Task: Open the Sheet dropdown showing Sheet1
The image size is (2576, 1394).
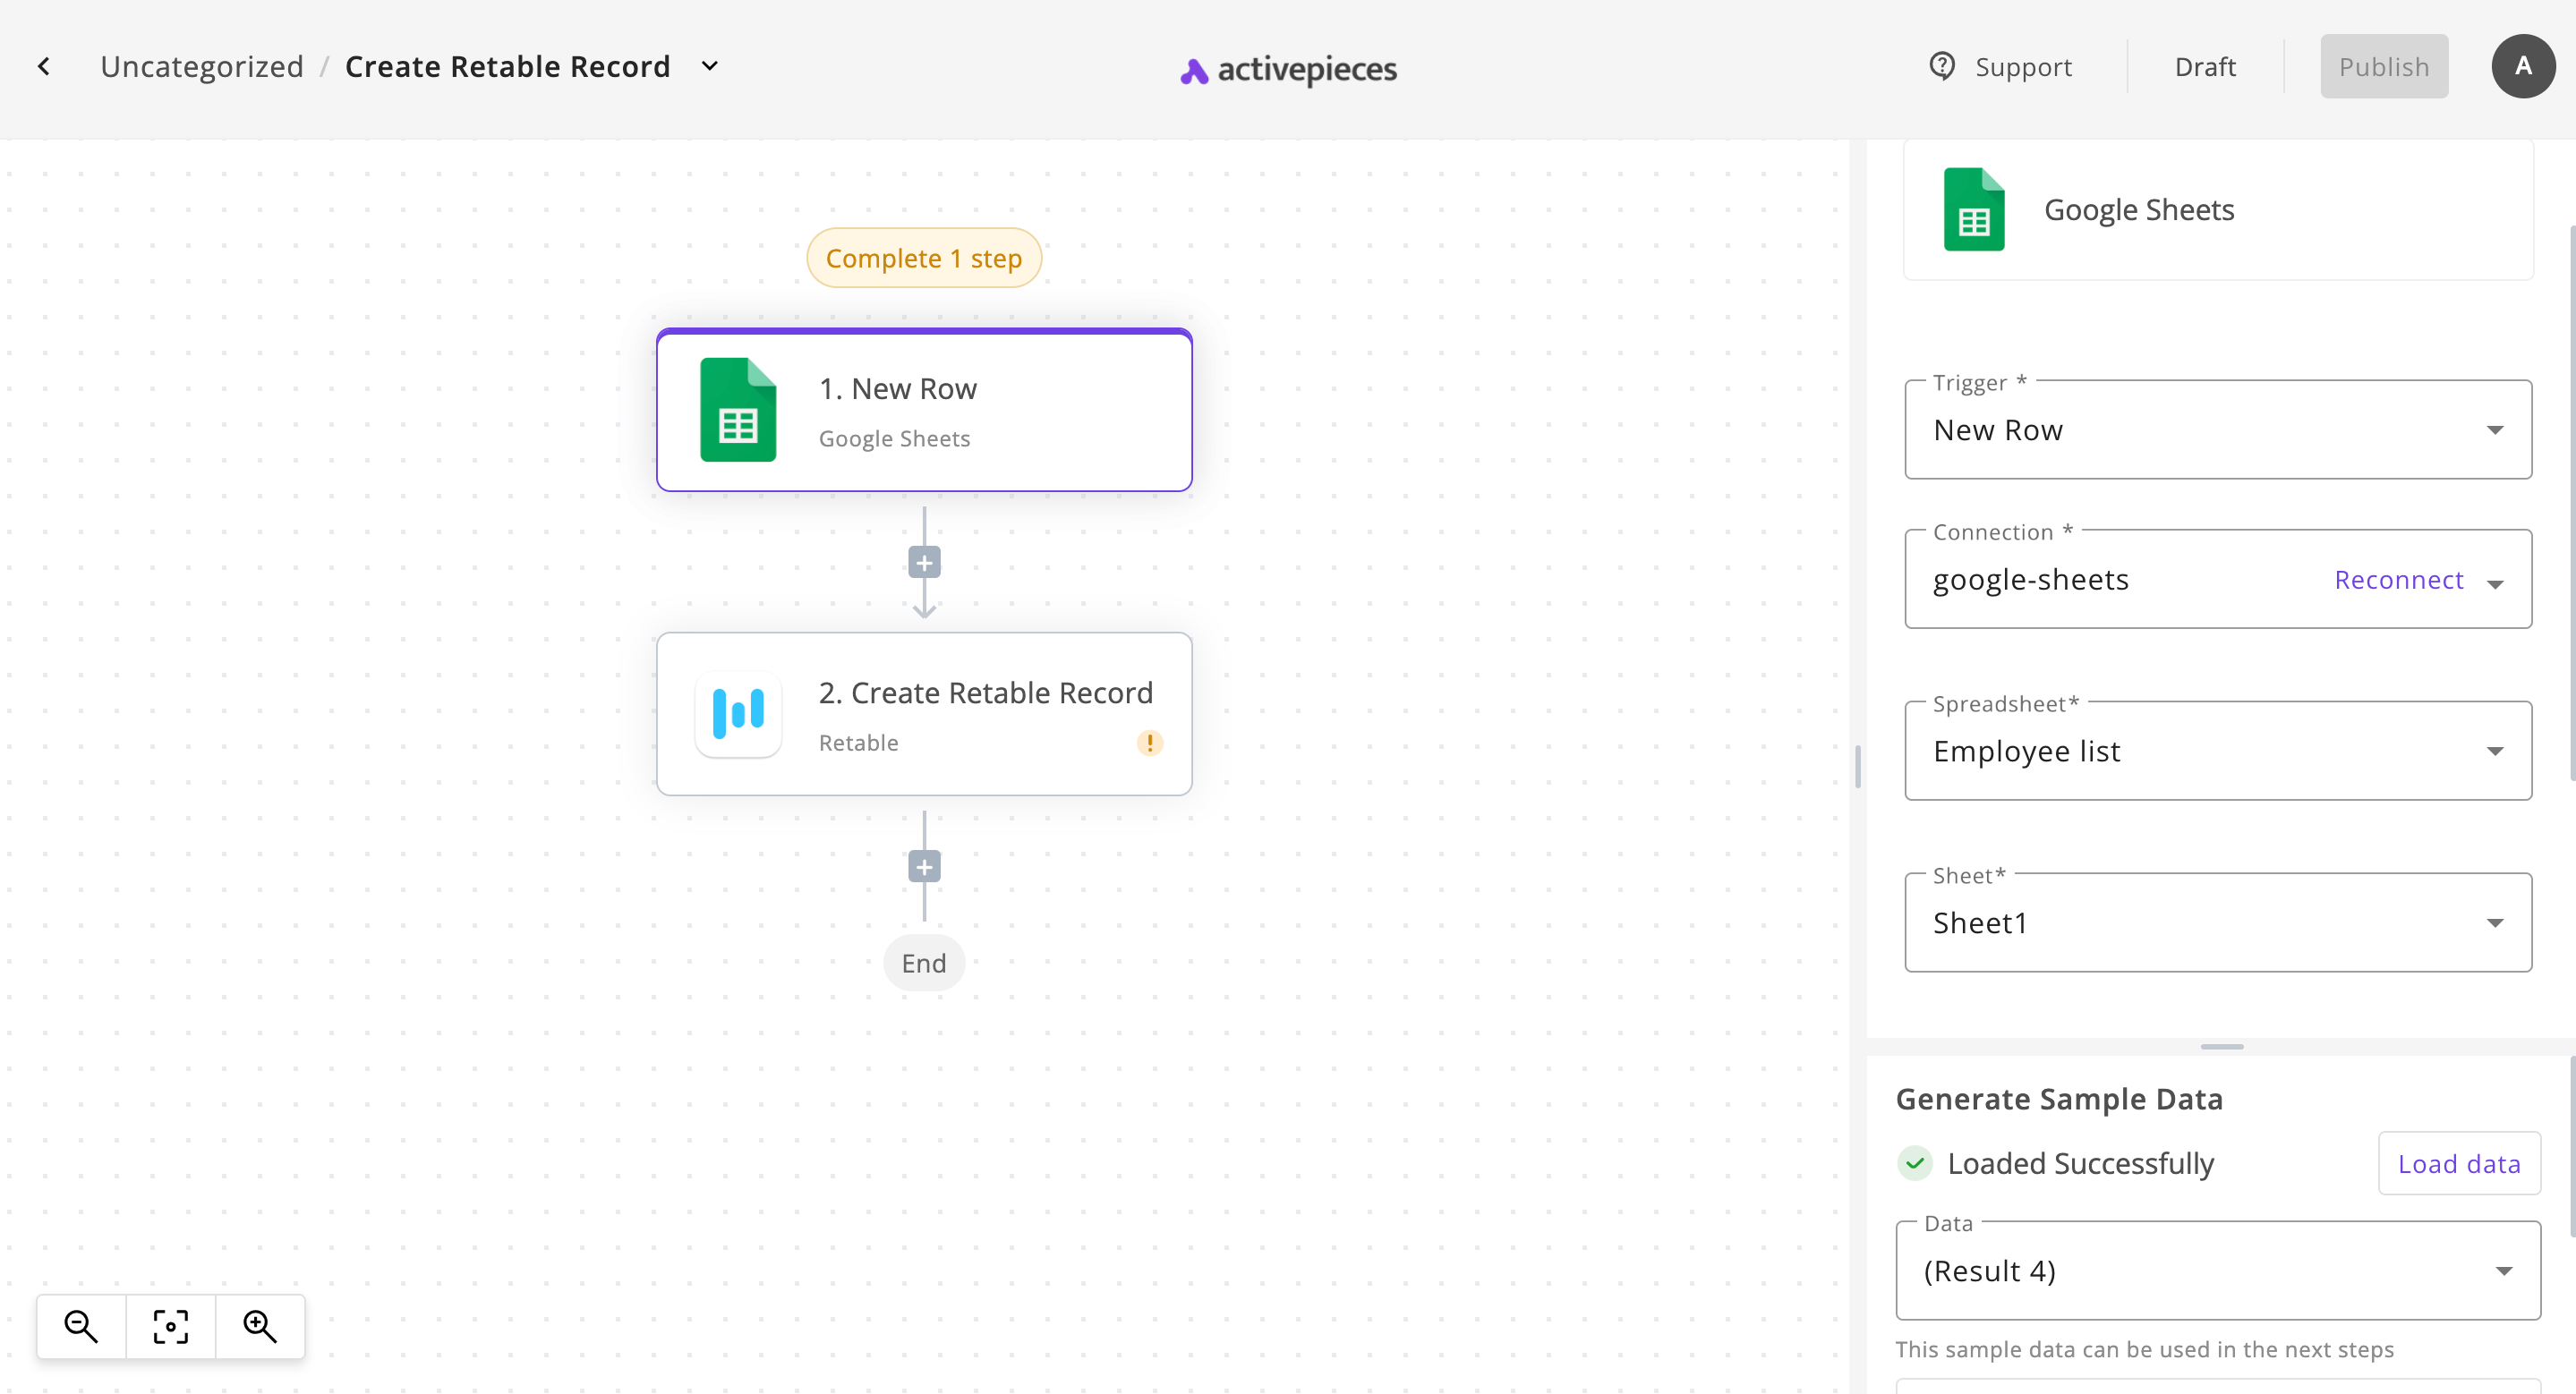Action: (2496, 922)
